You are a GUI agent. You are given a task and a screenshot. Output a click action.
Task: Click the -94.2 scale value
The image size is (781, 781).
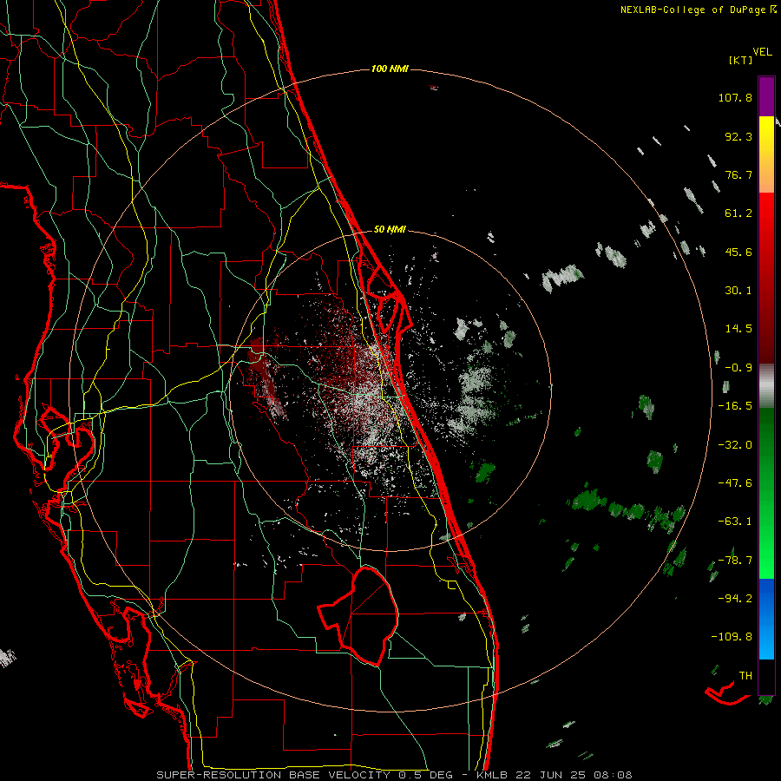[x=735, y=598]
